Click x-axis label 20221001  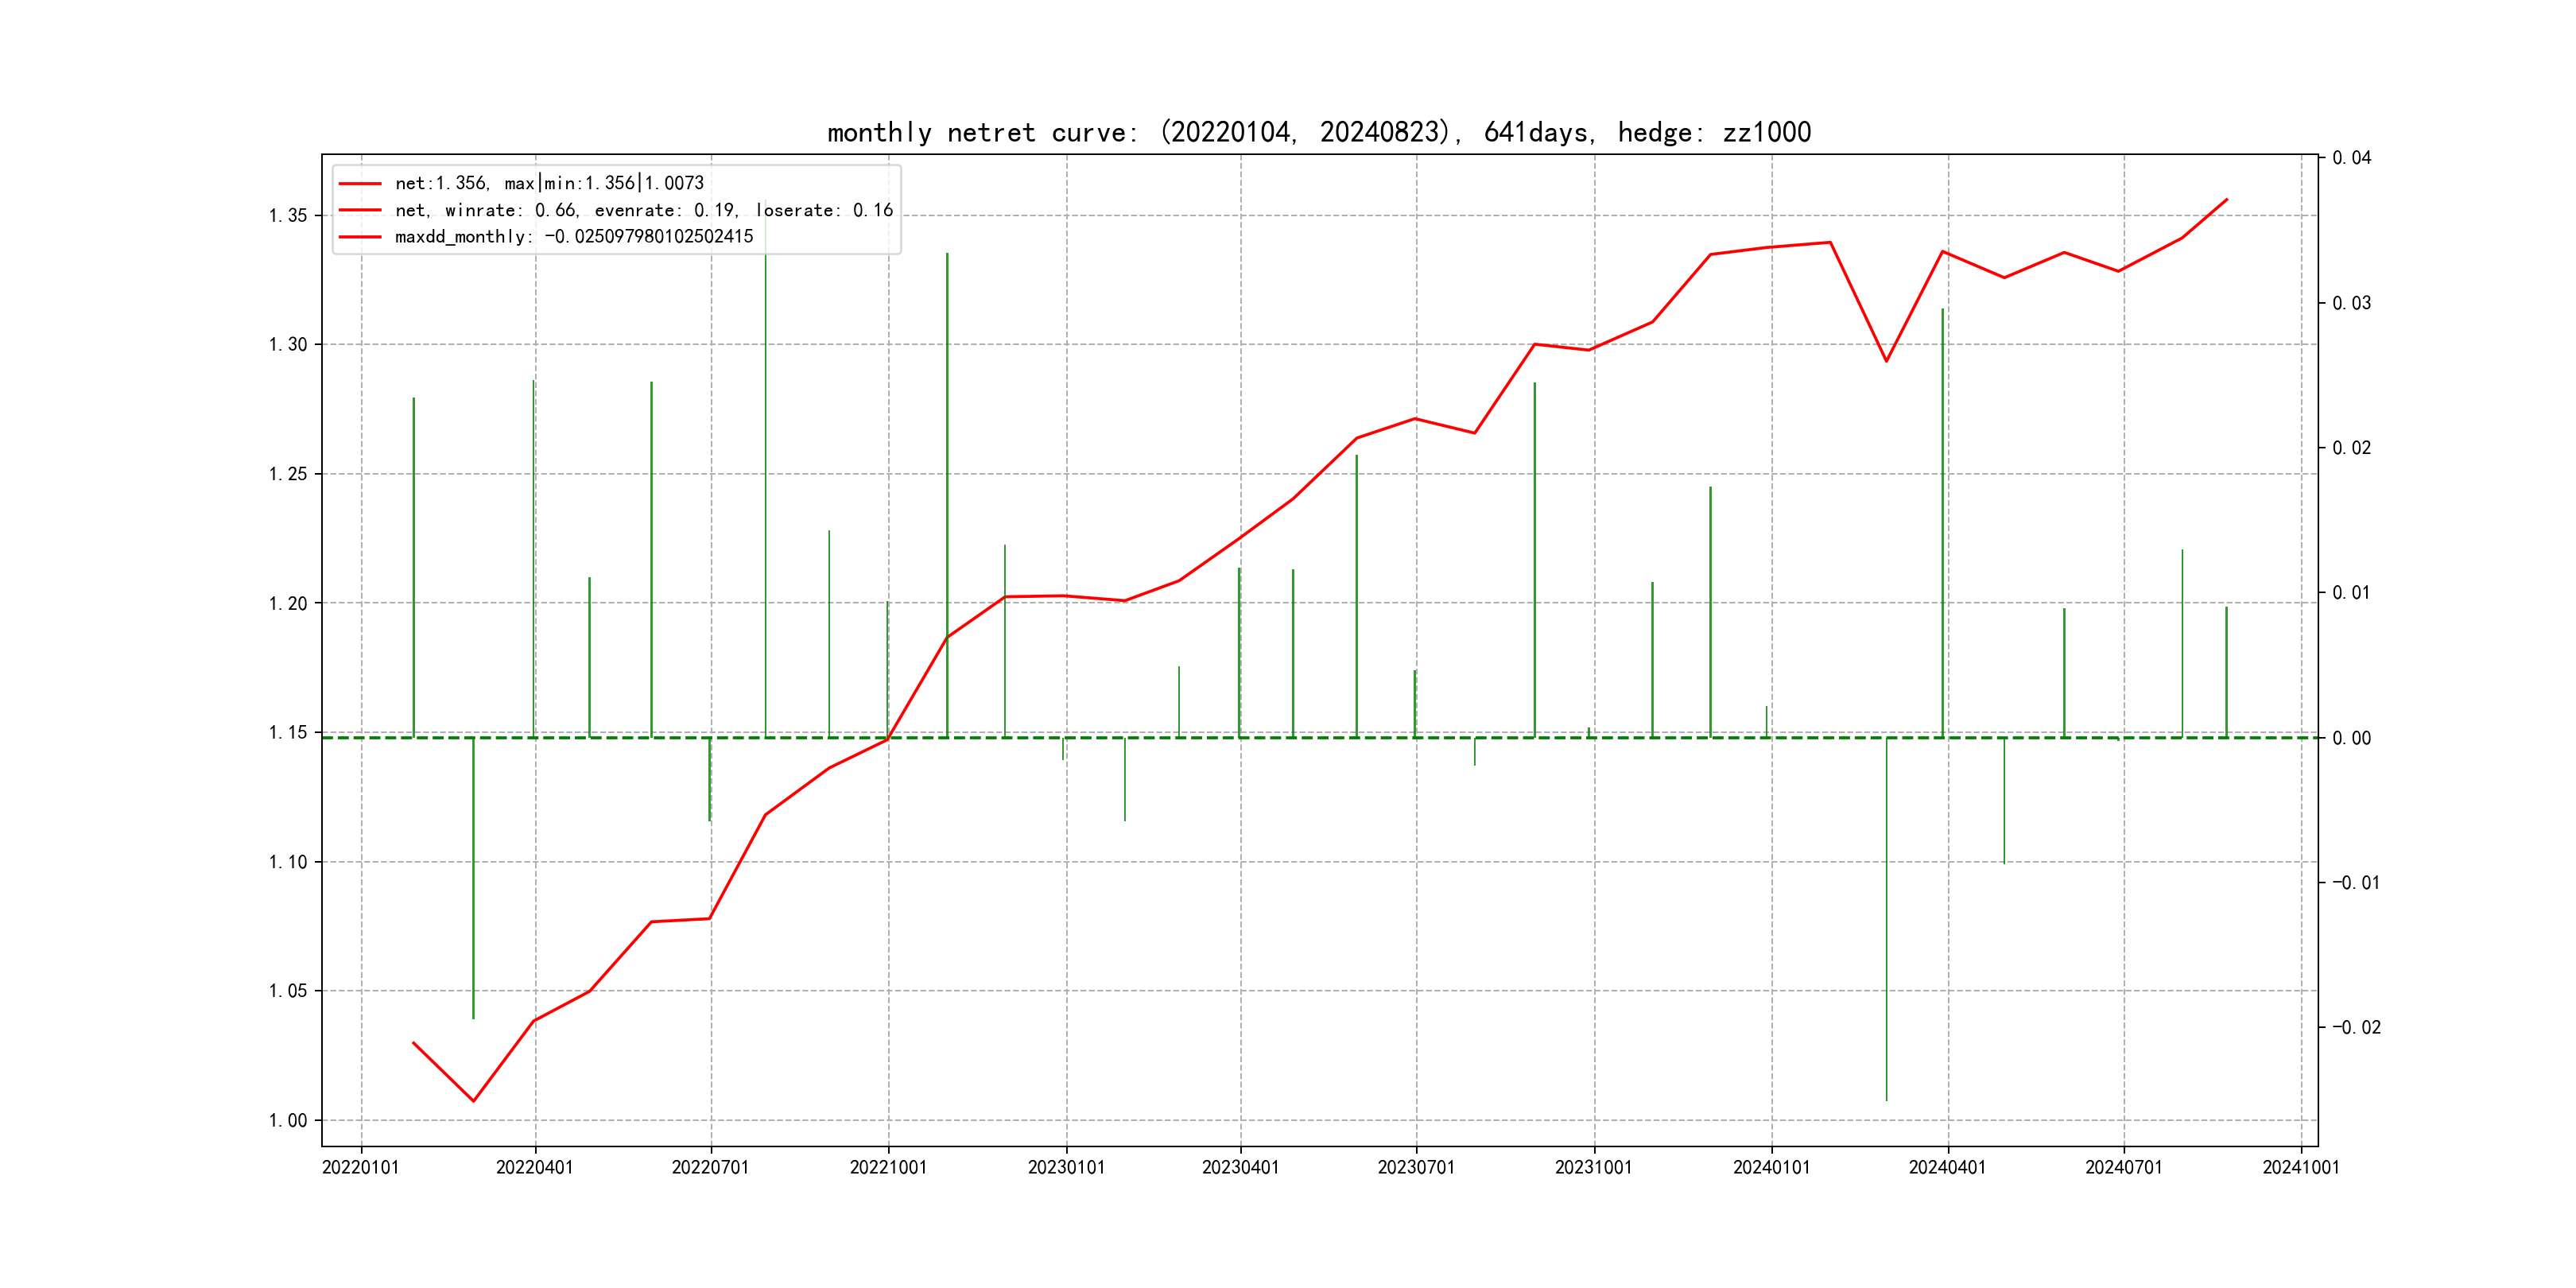[x=888, y=1168]
